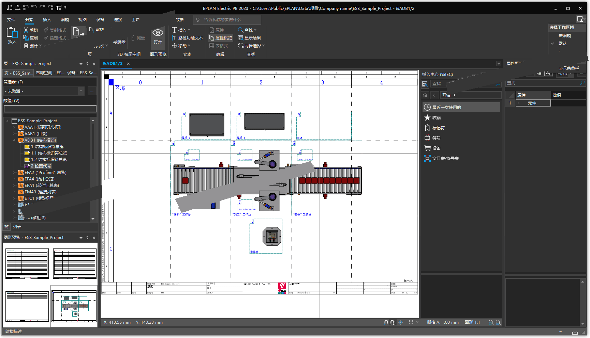Image resolution: width=590 pixels, height=338 pixels.
Task: Expand the EFA2 Profinet tree node
Action: point(14,173)
